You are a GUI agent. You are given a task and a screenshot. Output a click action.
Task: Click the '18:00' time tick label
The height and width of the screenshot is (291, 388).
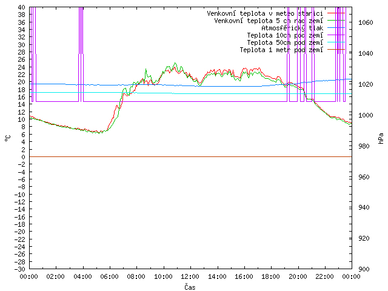[x=271, y=276]
